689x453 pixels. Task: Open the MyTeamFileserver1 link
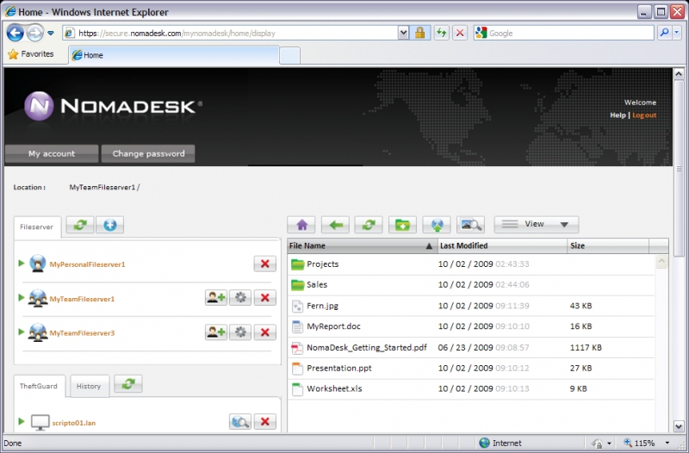tap(82, 299)
